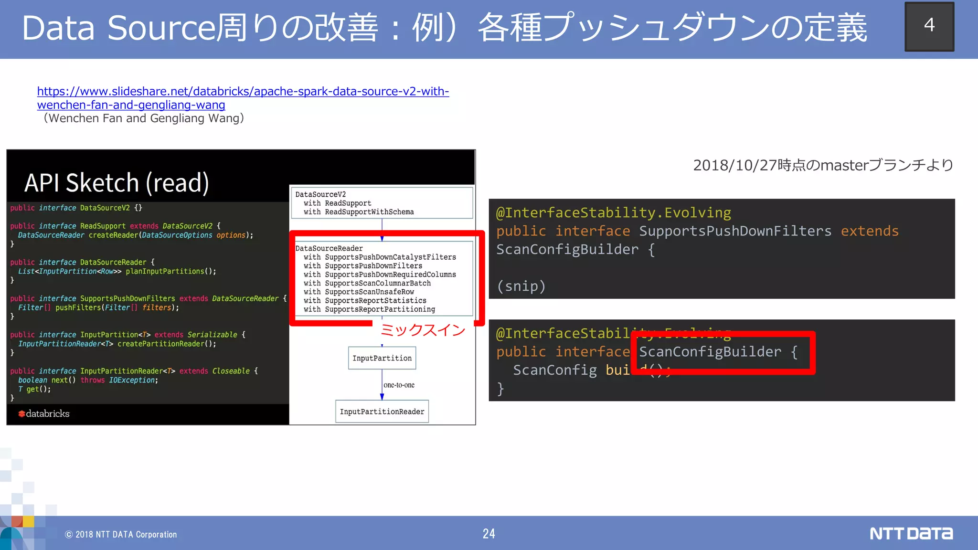Click the page number 24 in footer

(489, 534)
